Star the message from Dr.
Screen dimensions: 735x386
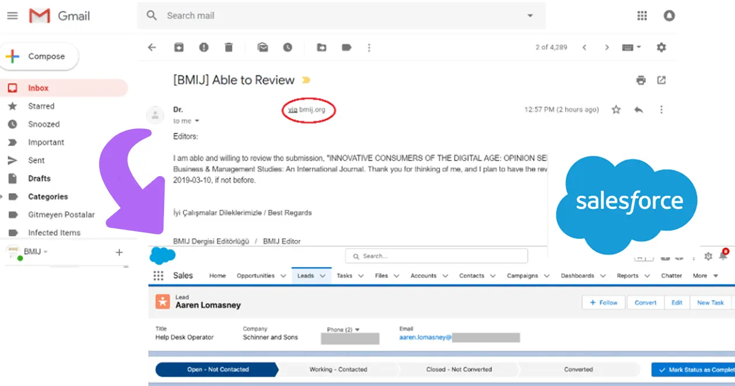click(616, 110)
